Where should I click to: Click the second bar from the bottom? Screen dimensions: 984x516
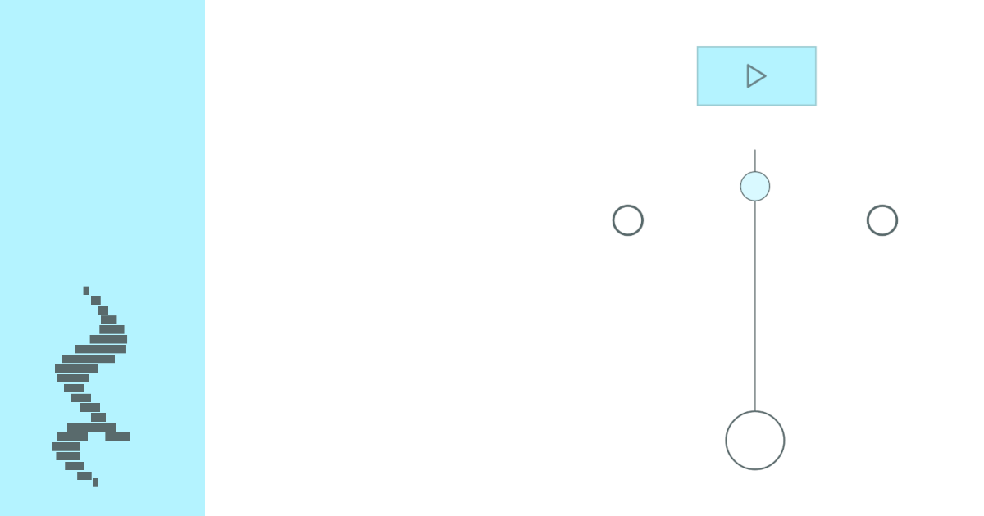pyautogui.click(x=84, y=475)
